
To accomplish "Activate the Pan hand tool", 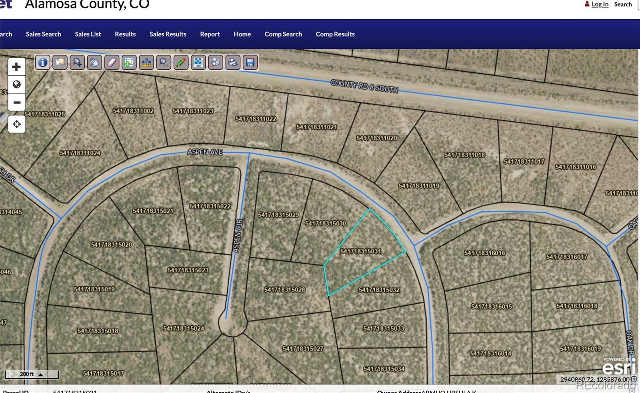I will [94, 62].
